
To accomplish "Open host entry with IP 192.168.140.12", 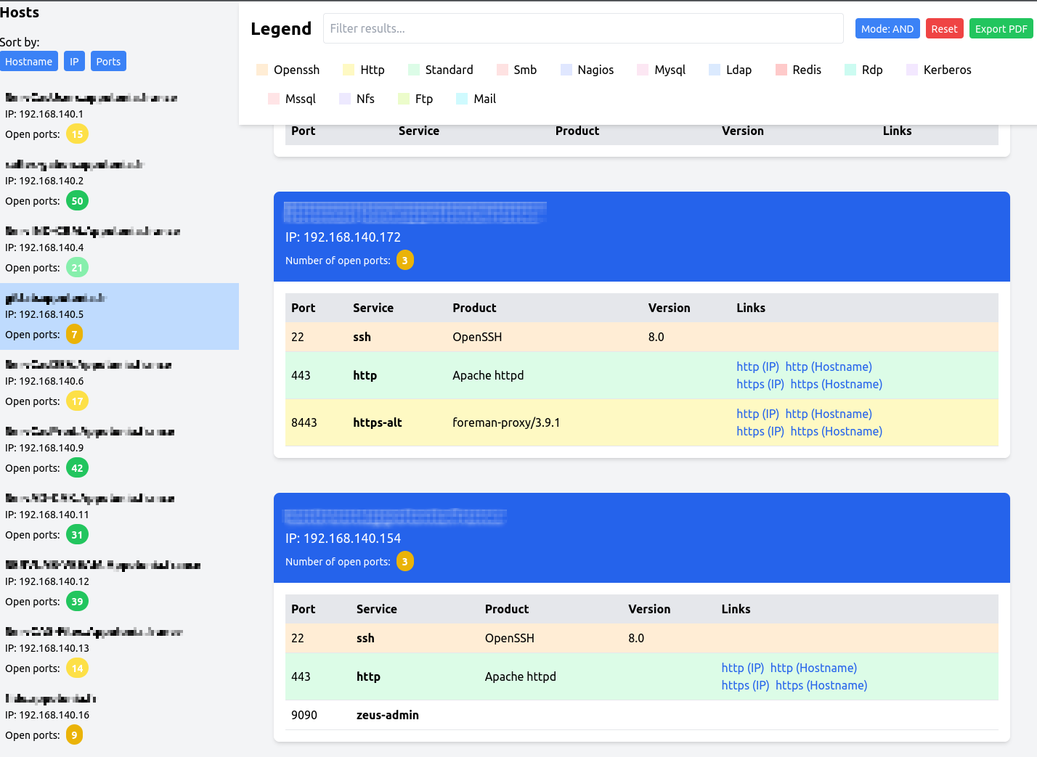I will pyautogui.click(x=119, y=584).
